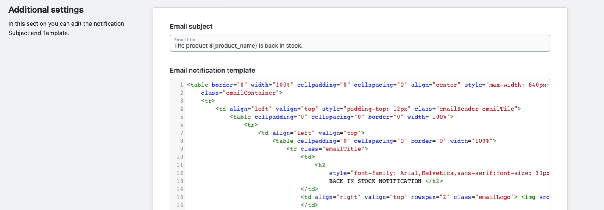This screenshot has height=210, width=604.
Task: Click line number 1 in the editor gutter
Action: click(181, 85)
